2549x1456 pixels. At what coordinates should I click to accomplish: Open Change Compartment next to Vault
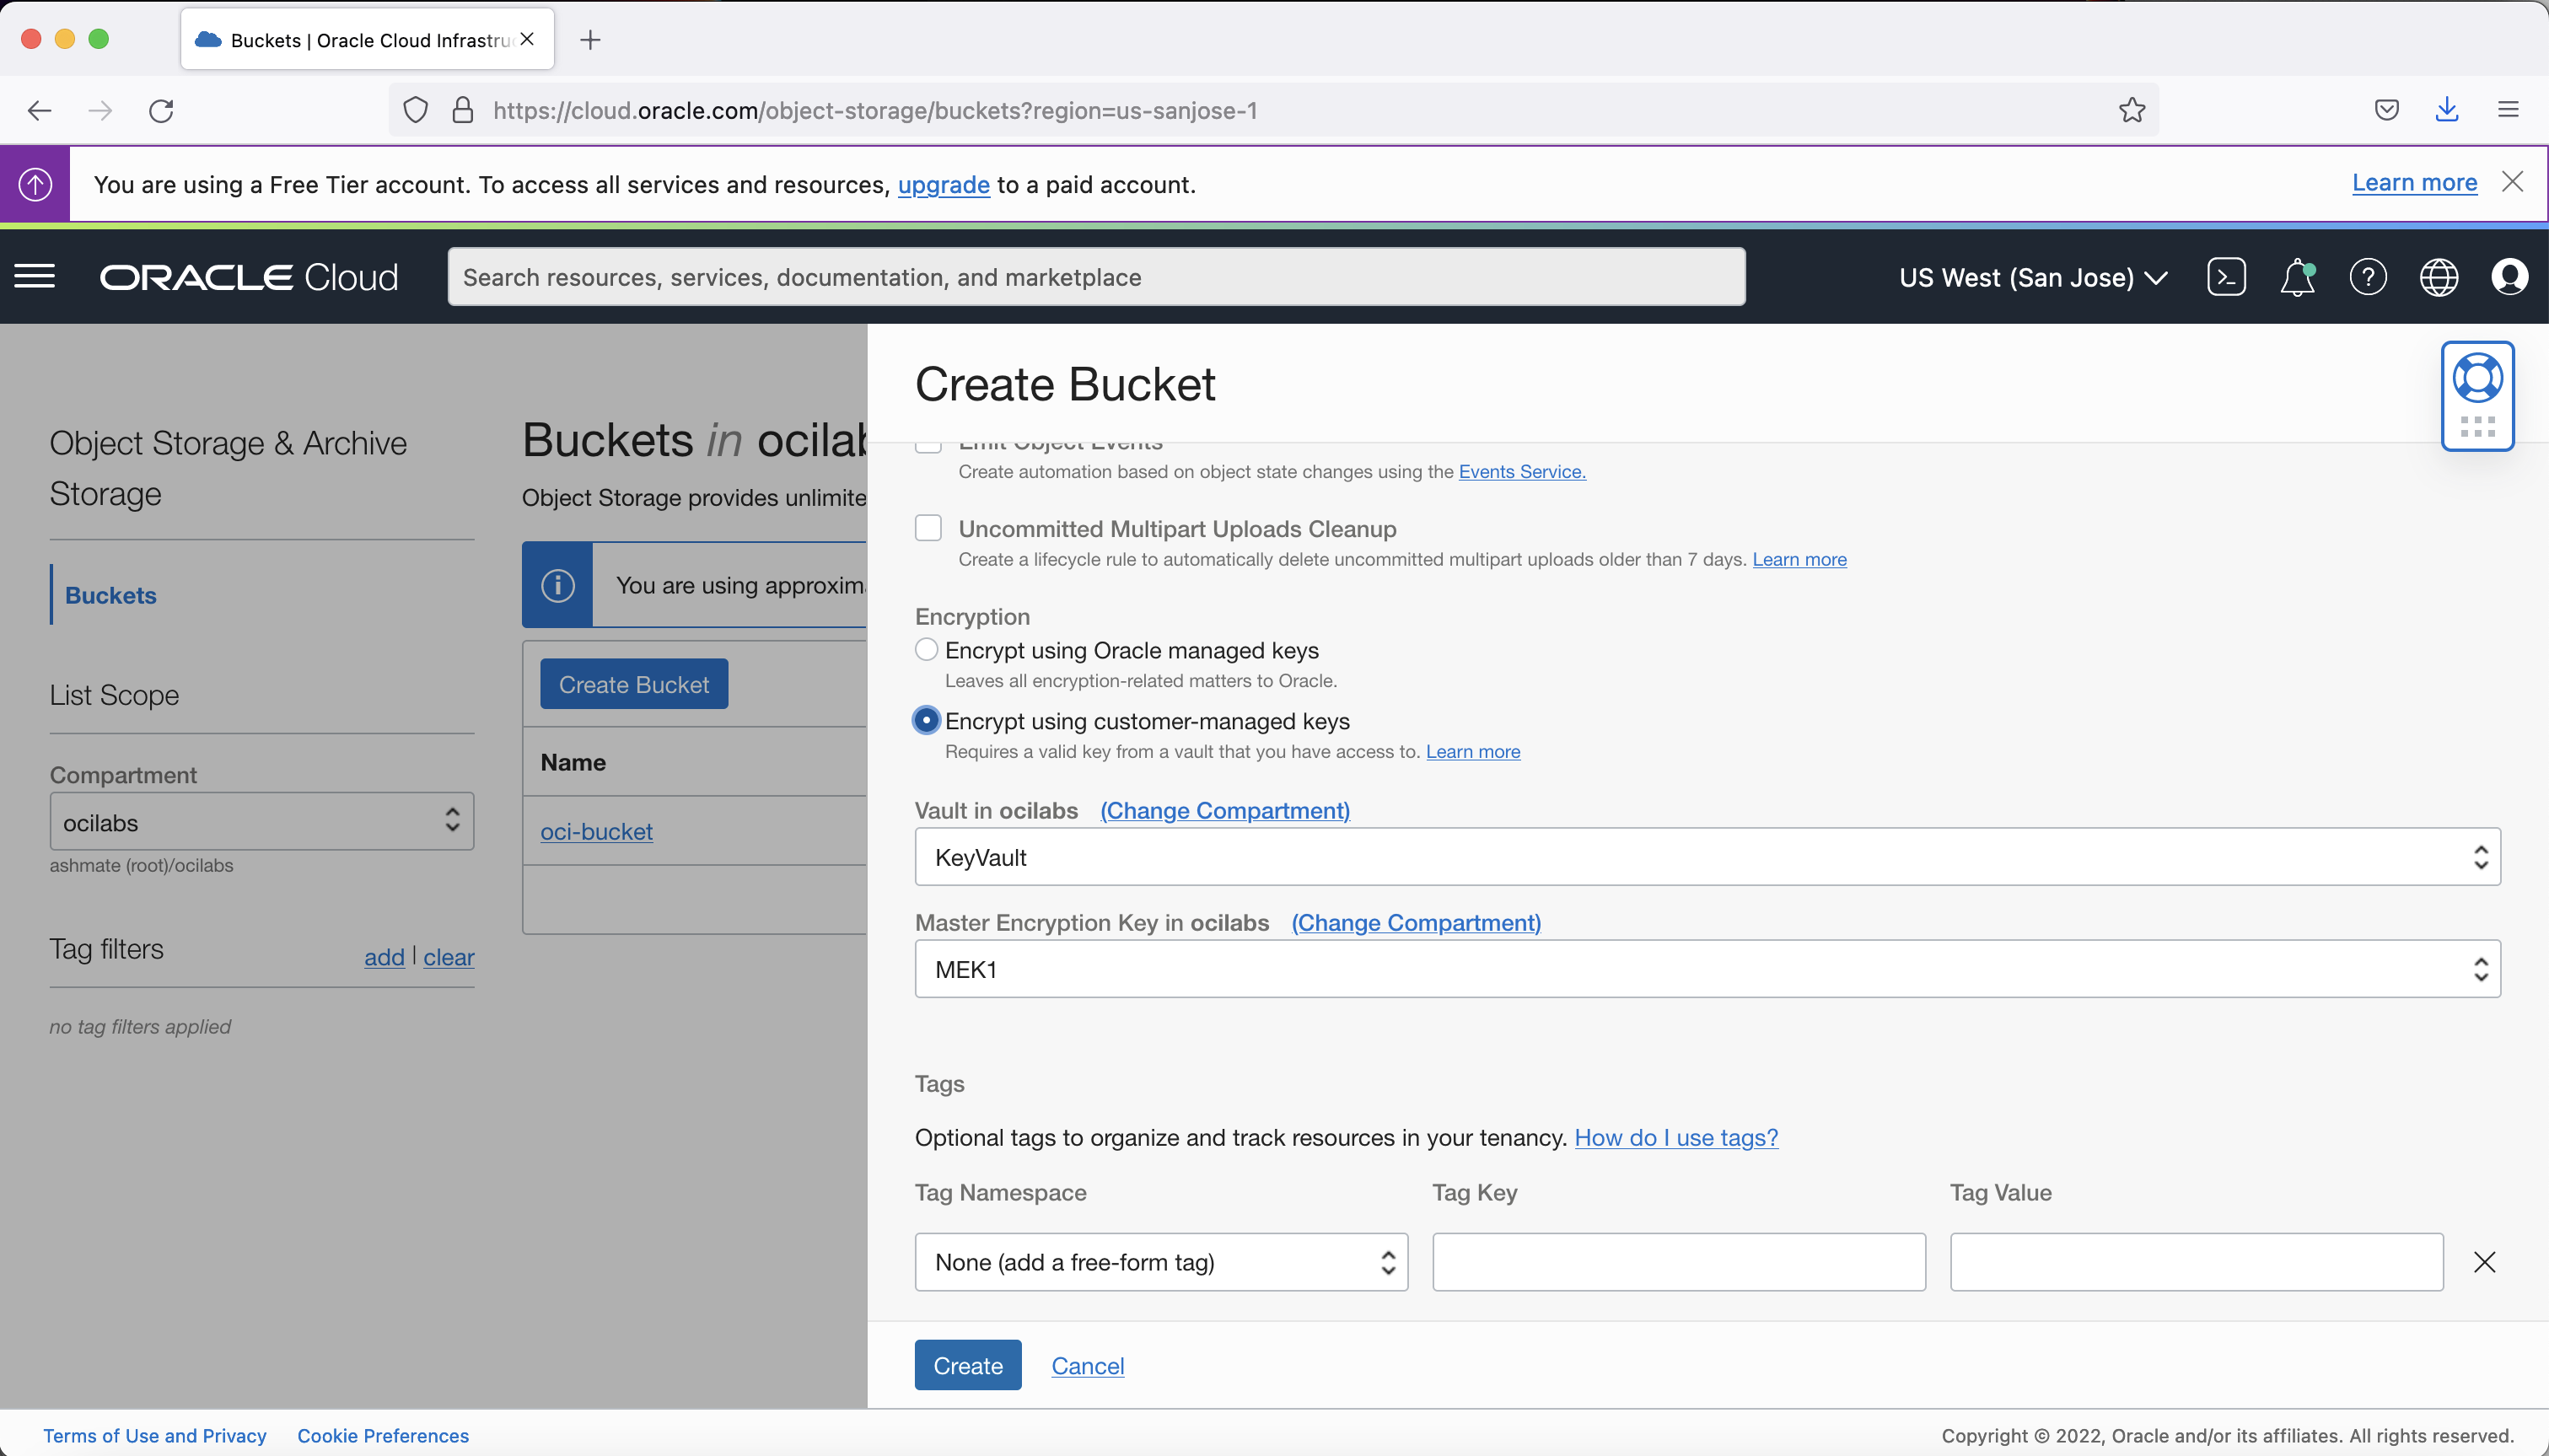[x=1223, y=810]
